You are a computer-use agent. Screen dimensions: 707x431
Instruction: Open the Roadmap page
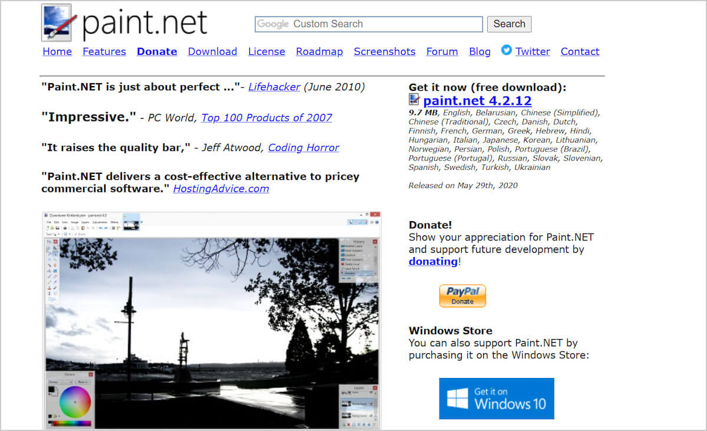coord(319,51)
